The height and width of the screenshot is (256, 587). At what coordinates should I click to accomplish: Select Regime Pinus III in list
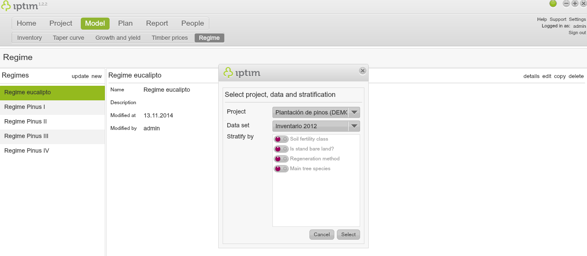click(x=26, y=136)
